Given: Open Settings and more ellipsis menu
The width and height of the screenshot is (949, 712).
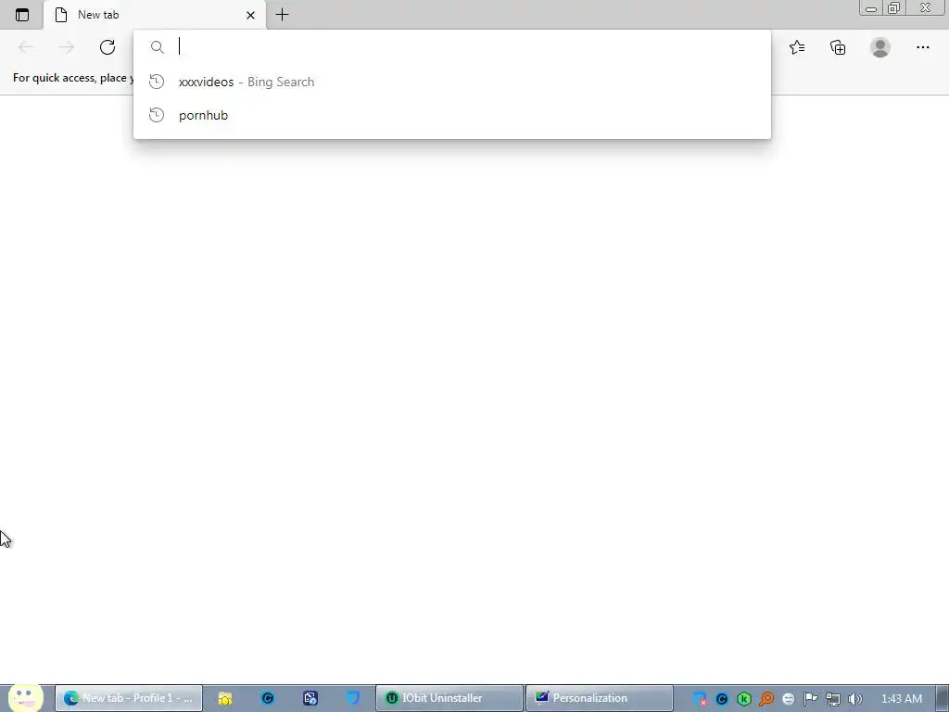Looking at the screenshot, I should (922, 47).
